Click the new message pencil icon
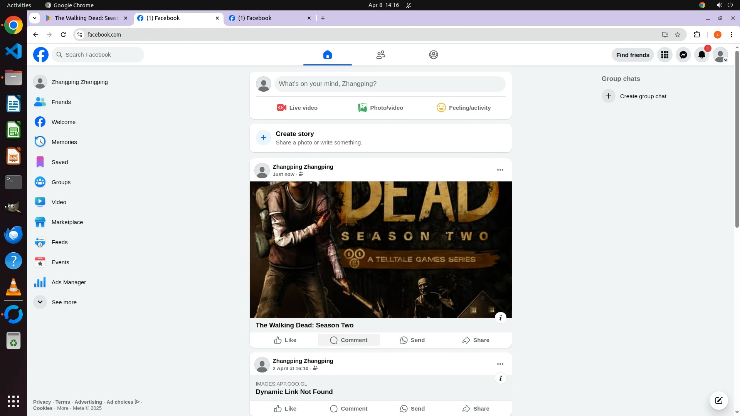This screenshot has height=416, width=740. [x=718, y=400]
